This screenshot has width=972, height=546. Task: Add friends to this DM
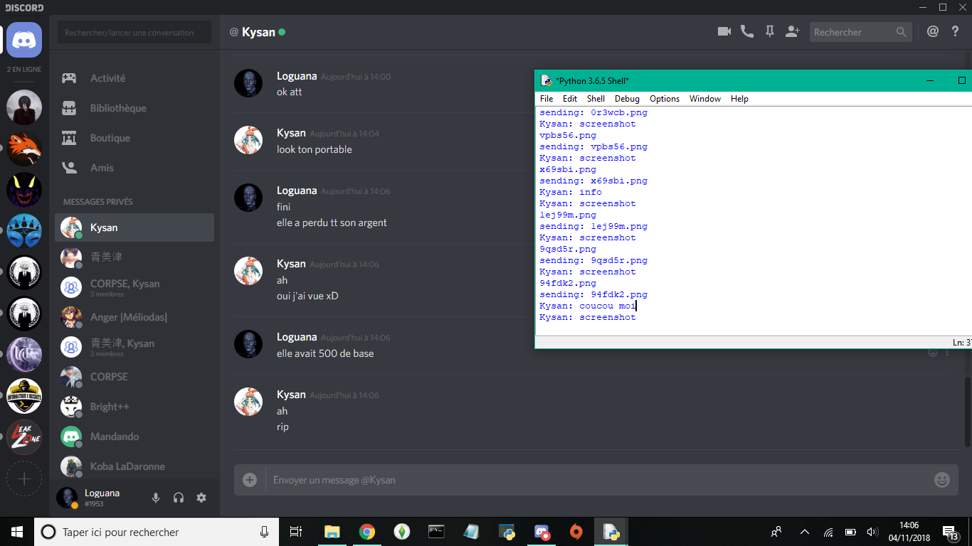tap(793, 32)
